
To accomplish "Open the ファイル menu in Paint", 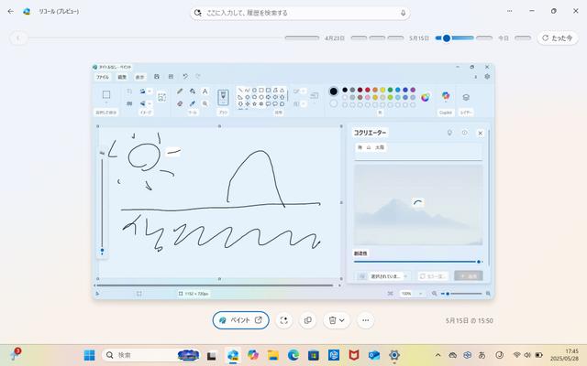I will 103,77.
